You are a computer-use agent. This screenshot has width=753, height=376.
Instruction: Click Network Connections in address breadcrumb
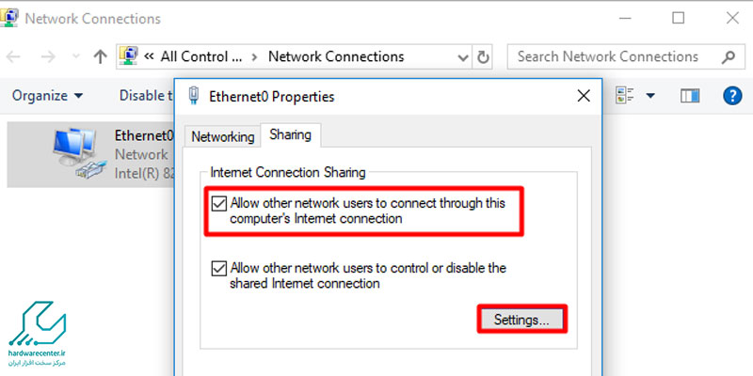pos(336,56)
